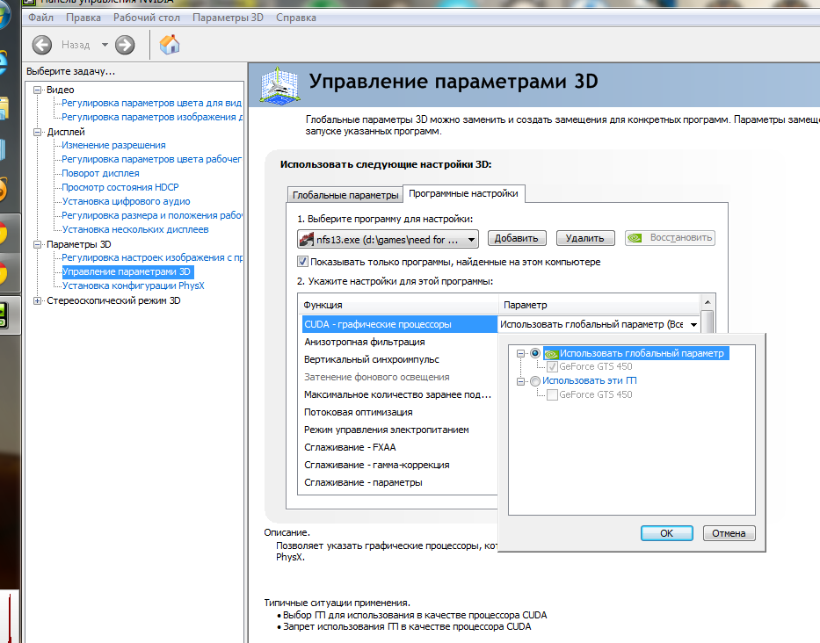This screenshot has height=643, width=820.
Task: Click the 3D settings header icon
Action: click(279, 84)
